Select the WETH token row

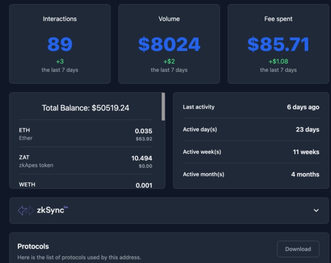click(x=86, y=185)
